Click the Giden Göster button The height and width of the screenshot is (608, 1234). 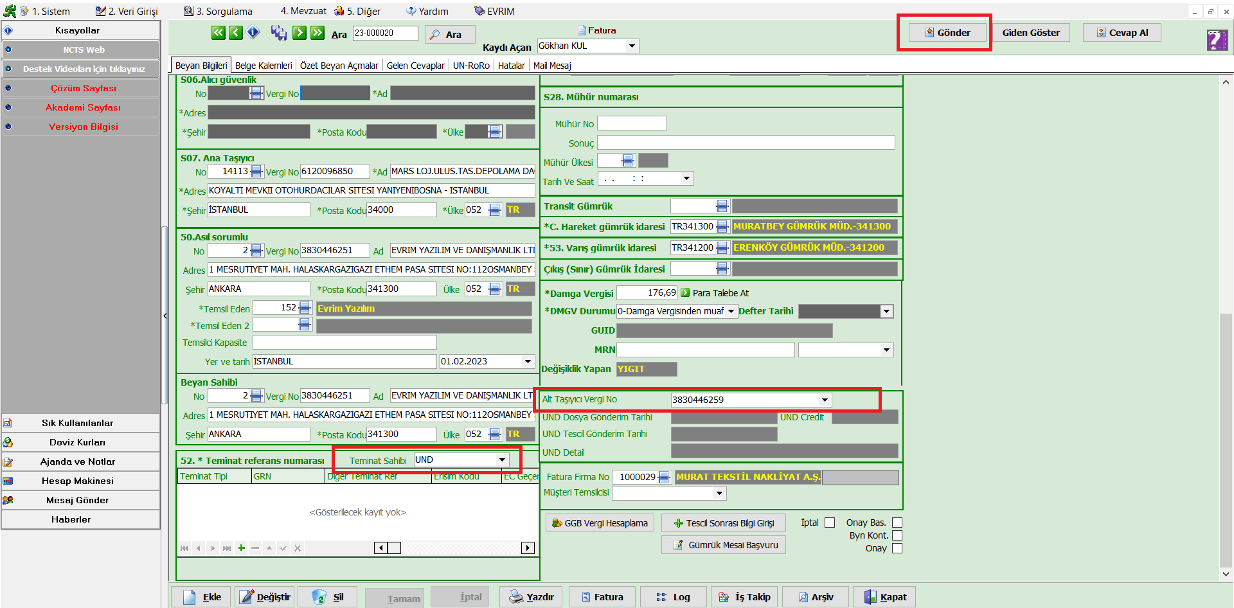(x=1031, y=33)
